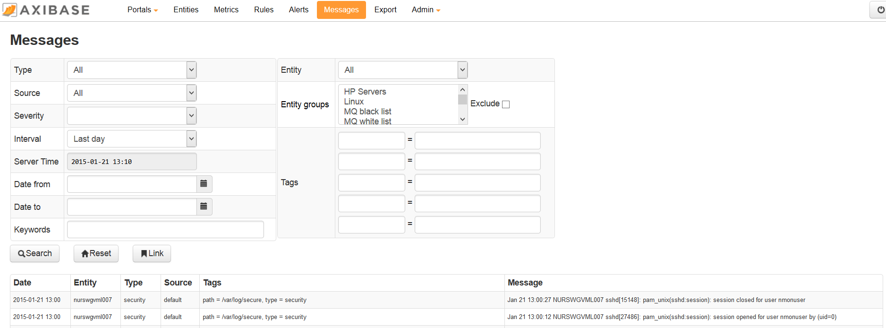Open the Date to calendar picker

[x=204, y=207]
